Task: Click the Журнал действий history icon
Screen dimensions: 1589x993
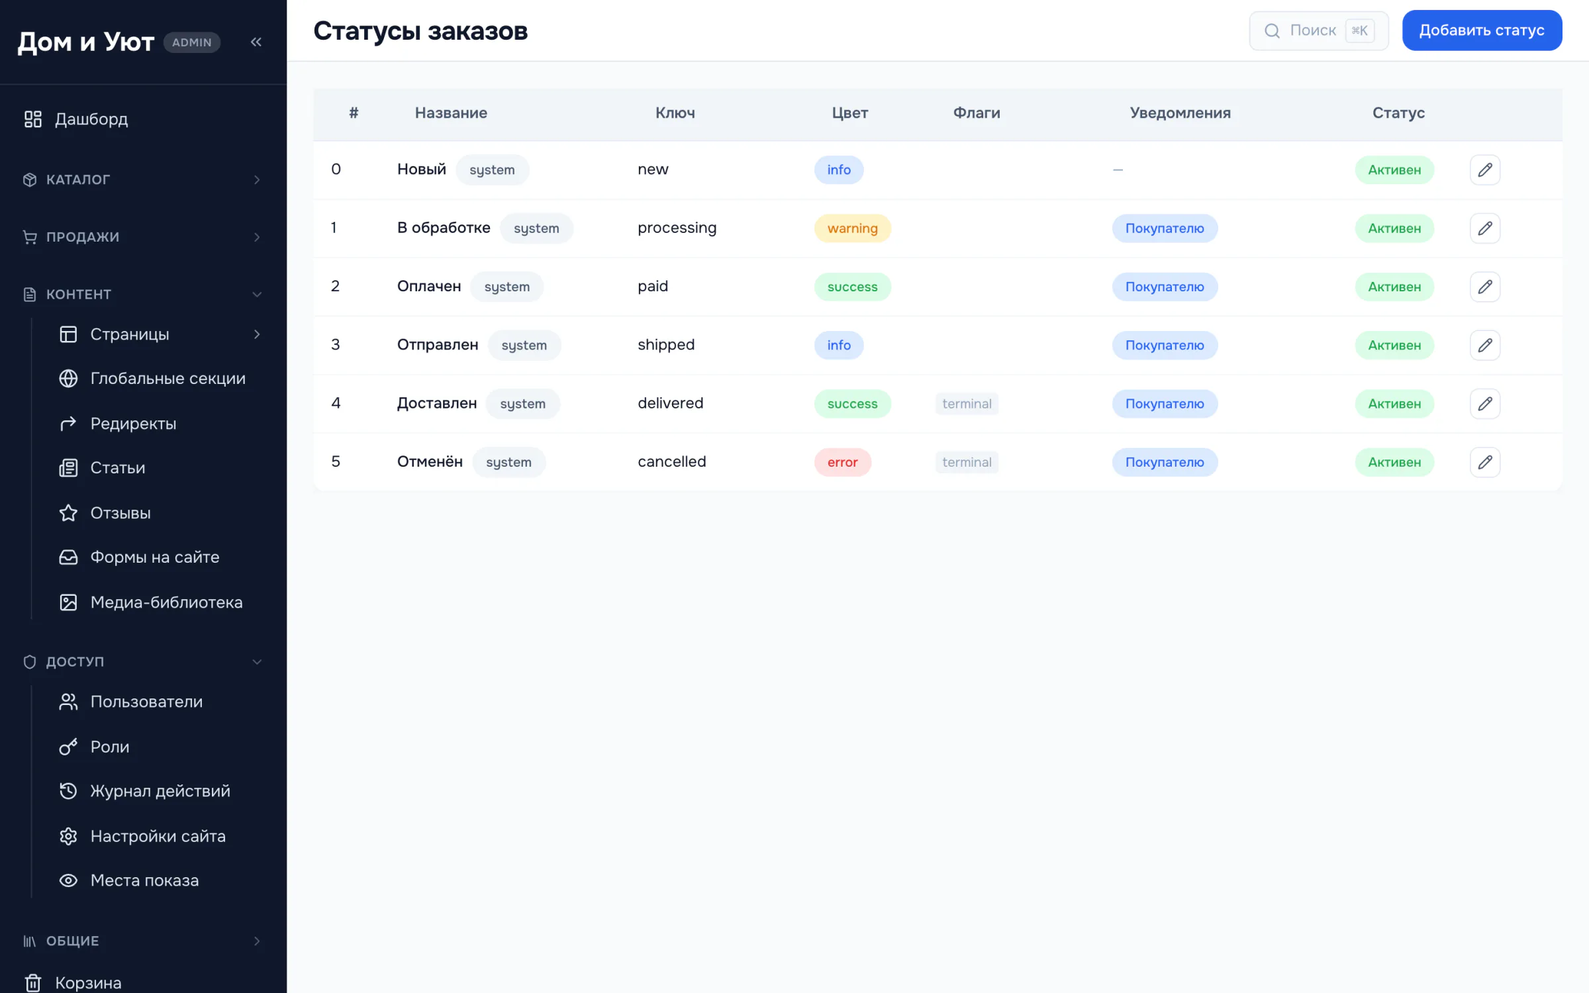Action: click(68, 791)
